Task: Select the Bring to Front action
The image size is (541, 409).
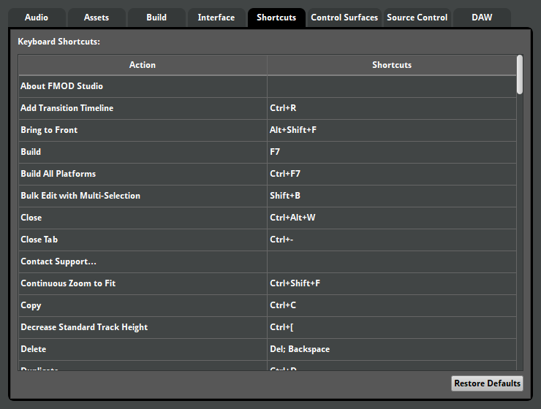Action: (x=143, y=130)
